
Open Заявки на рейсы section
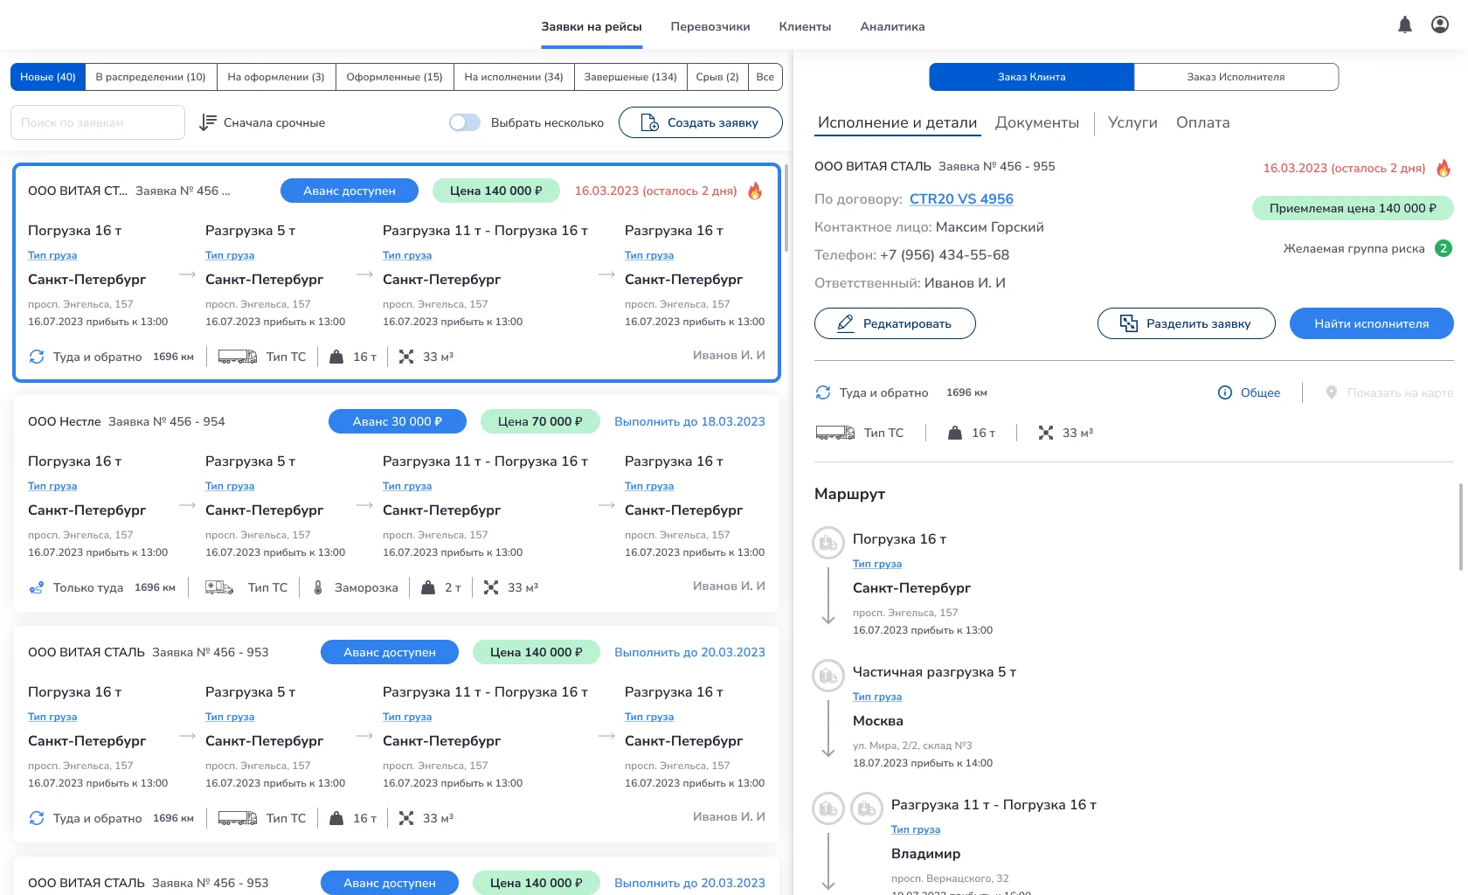[592, 26]
